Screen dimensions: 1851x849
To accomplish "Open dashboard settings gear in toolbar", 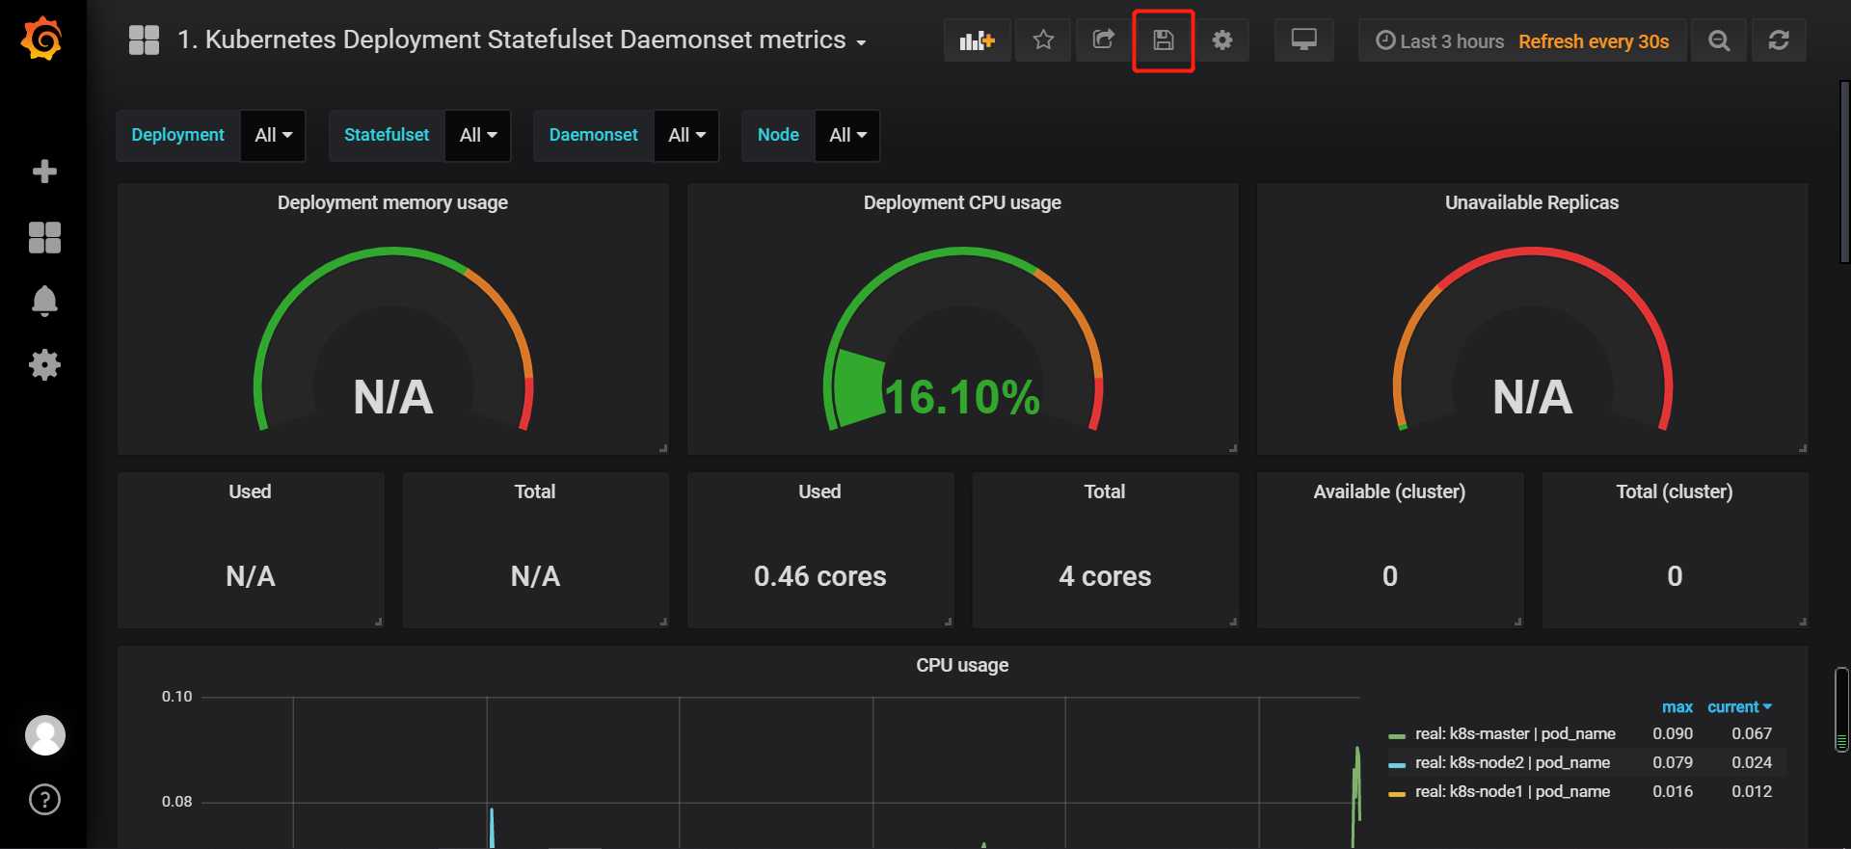I will click(x=1222, y=40).
